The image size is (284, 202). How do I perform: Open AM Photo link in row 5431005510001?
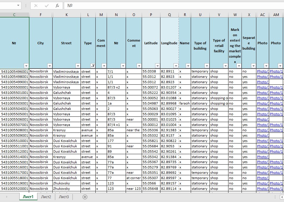coord(276,141)
